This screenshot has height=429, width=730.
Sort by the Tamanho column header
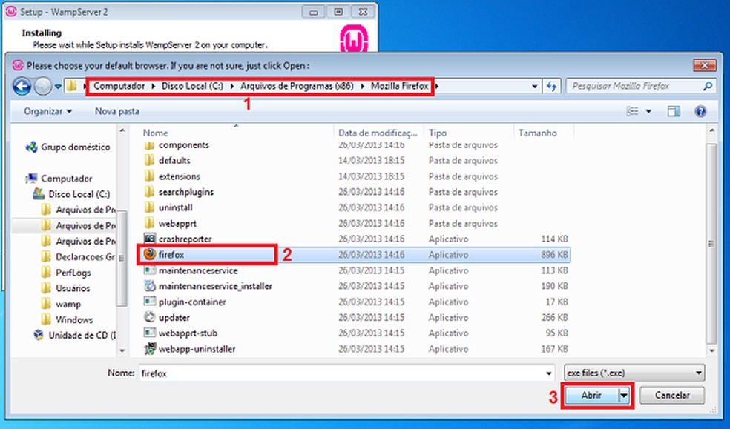pos(538,133)
